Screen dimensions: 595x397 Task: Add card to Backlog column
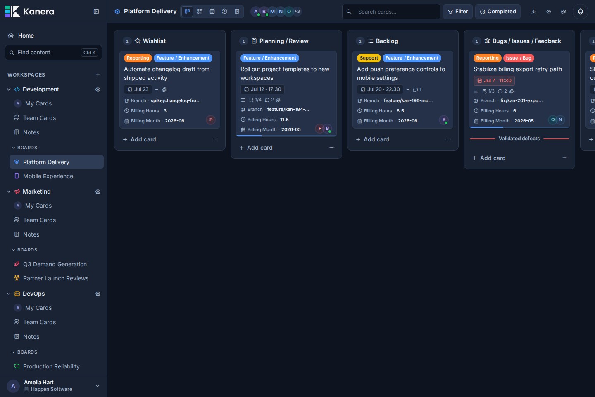click(373, 139)
